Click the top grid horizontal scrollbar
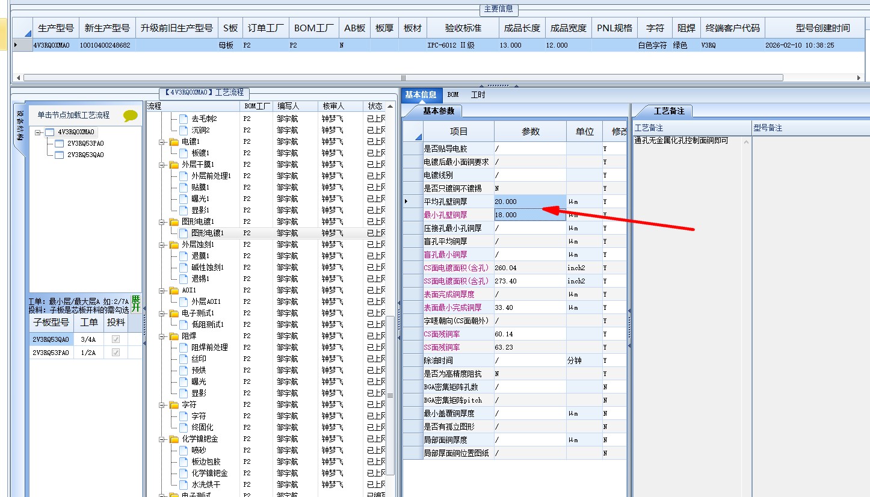This screenshot has width=870, height=497. (403, 78)
